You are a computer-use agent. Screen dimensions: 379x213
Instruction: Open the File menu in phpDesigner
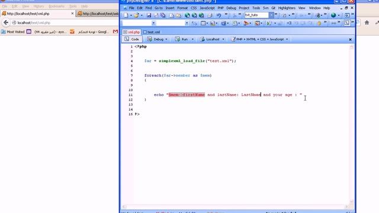click(x=131, y=8)
